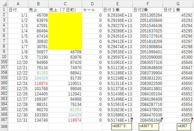The image size is (194, 131).
Task: Click row header 1
Action: tap(4, 9)
